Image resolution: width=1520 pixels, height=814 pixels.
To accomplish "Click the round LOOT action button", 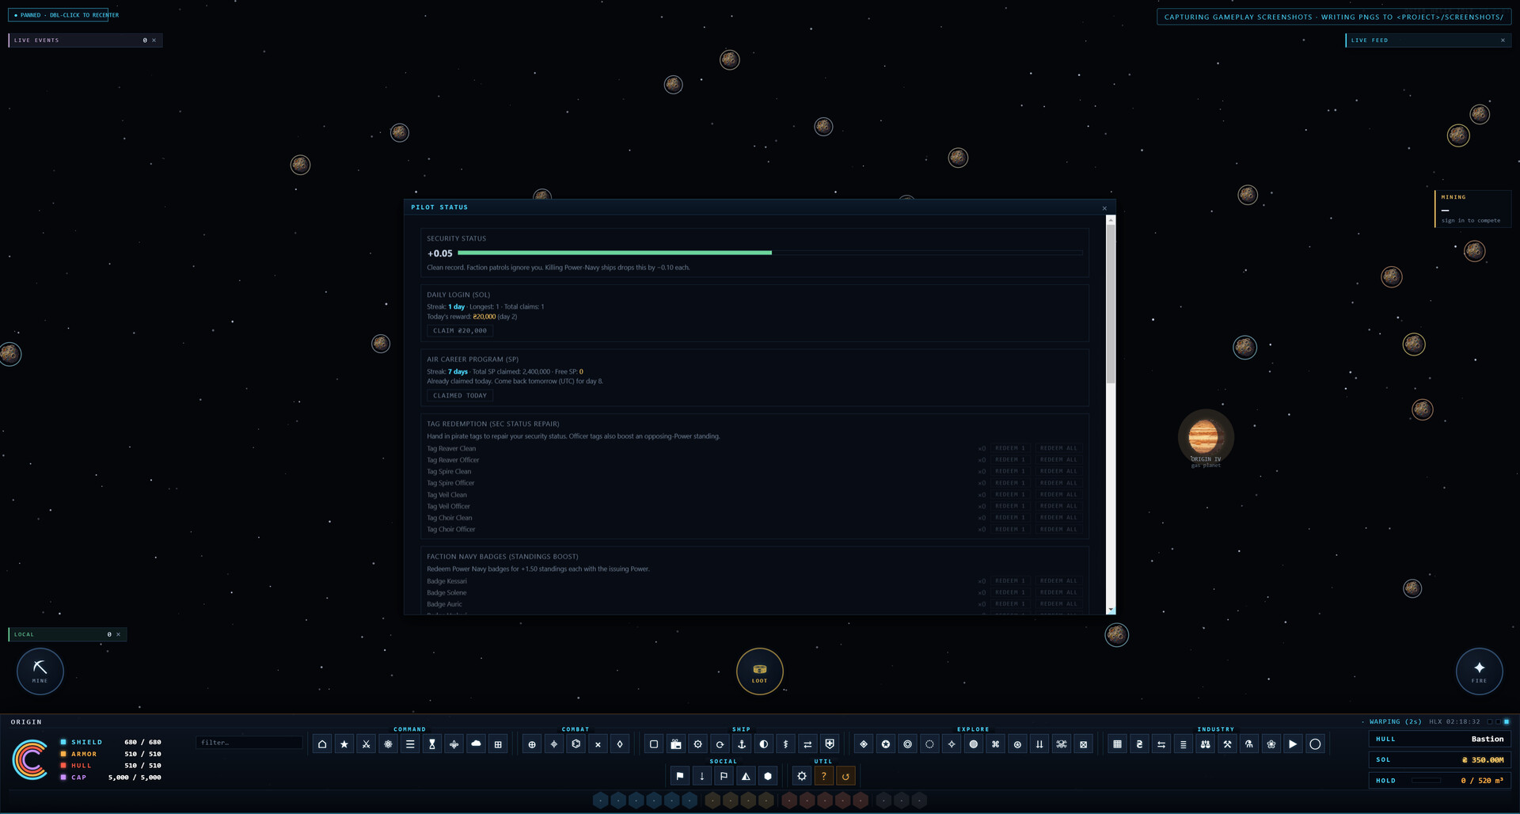I will coord(760,671).
